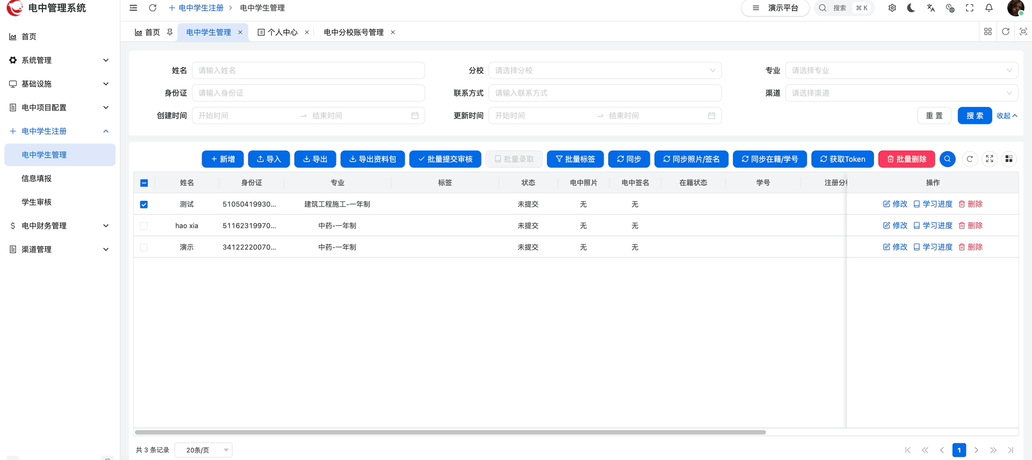Expand 电中项目配置 menu
This screenshot has height=460, width=1032.
(60, 107)
